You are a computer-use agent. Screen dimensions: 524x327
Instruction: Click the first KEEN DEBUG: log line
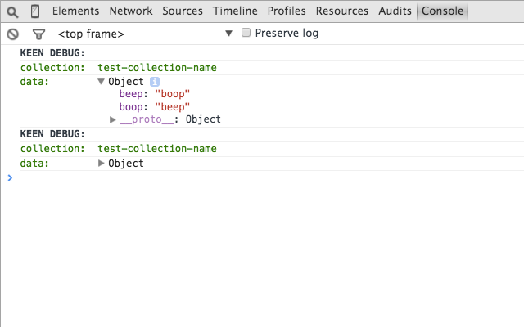[52, 53]
